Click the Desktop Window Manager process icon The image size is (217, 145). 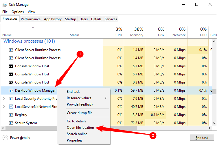pyautogui.click(x=11, y=90)
